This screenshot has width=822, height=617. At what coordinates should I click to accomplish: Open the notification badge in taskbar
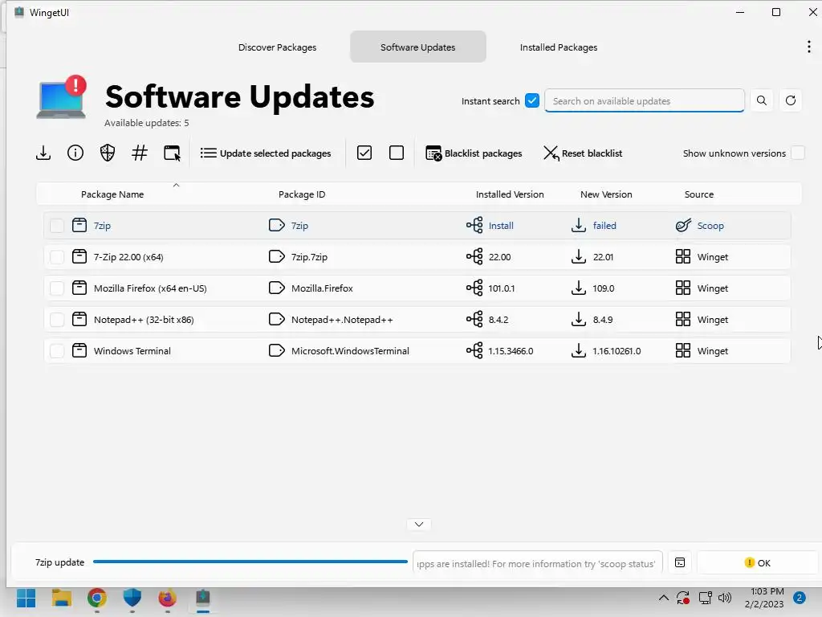800,598
